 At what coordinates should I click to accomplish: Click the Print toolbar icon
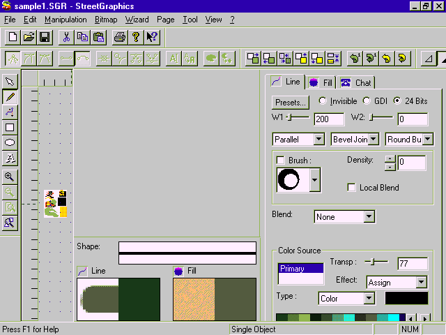tap(119, 37)
